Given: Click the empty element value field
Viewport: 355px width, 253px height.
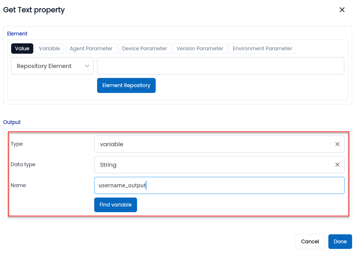Looking at the screenshot, I should point(220,66).
